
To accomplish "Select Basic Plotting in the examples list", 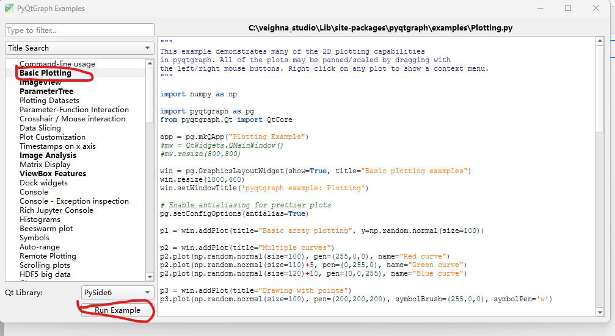I will click(45, 73).
